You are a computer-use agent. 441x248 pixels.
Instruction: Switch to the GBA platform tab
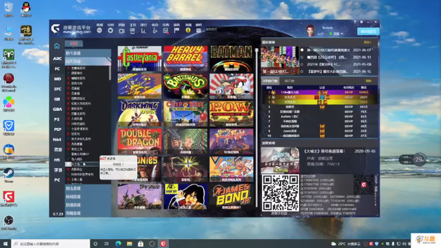57,109
